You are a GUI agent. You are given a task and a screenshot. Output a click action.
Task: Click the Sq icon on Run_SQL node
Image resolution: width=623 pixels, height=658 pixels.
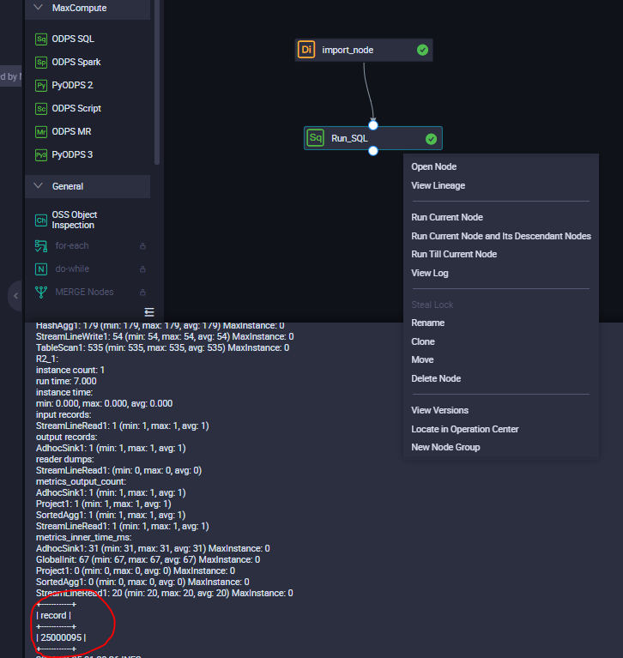(x=316, y=137)
